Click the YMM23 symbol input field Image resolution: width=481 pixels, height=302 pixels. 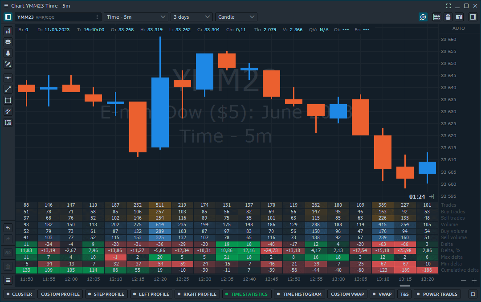pos(49,16)
